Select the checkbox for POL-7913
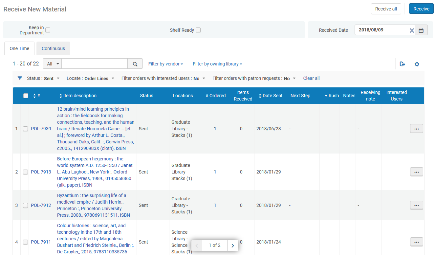The height and width of the screenshot is (255, 437). [25, 172]
